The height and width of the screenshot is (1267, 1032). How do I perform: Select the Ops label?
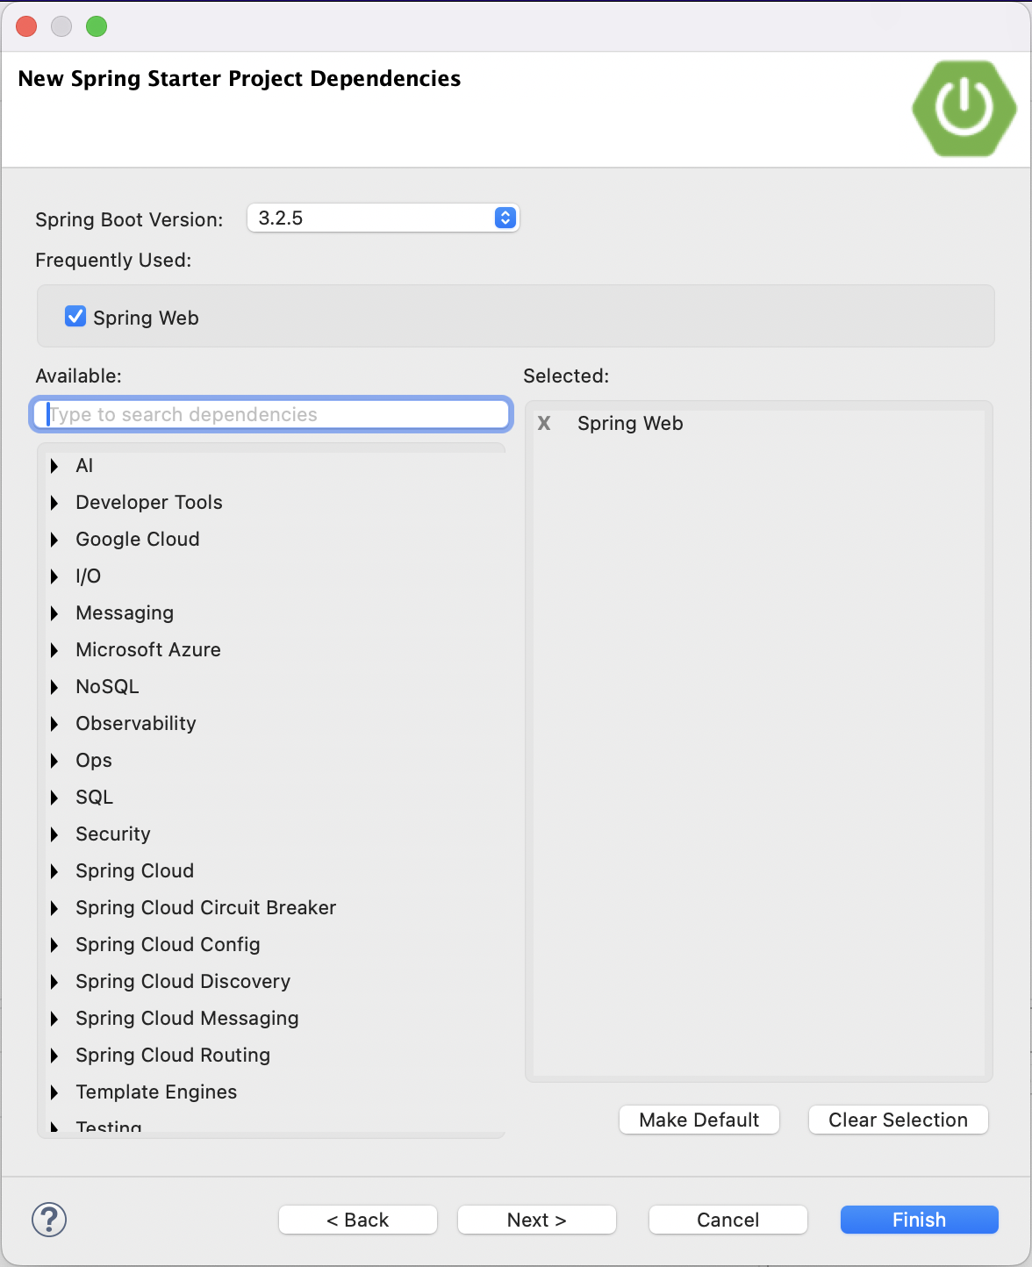(x=94, y=761)
